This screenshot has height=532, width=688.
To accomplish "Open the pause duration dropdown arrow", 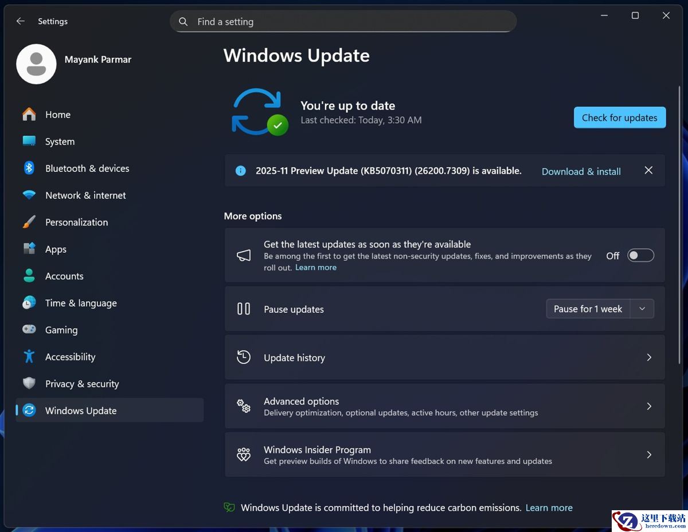I will 642,309.
